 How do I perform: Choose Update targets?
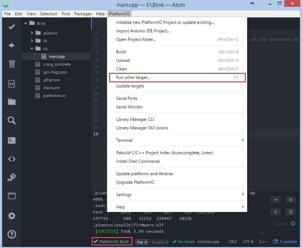coord(177,86)
